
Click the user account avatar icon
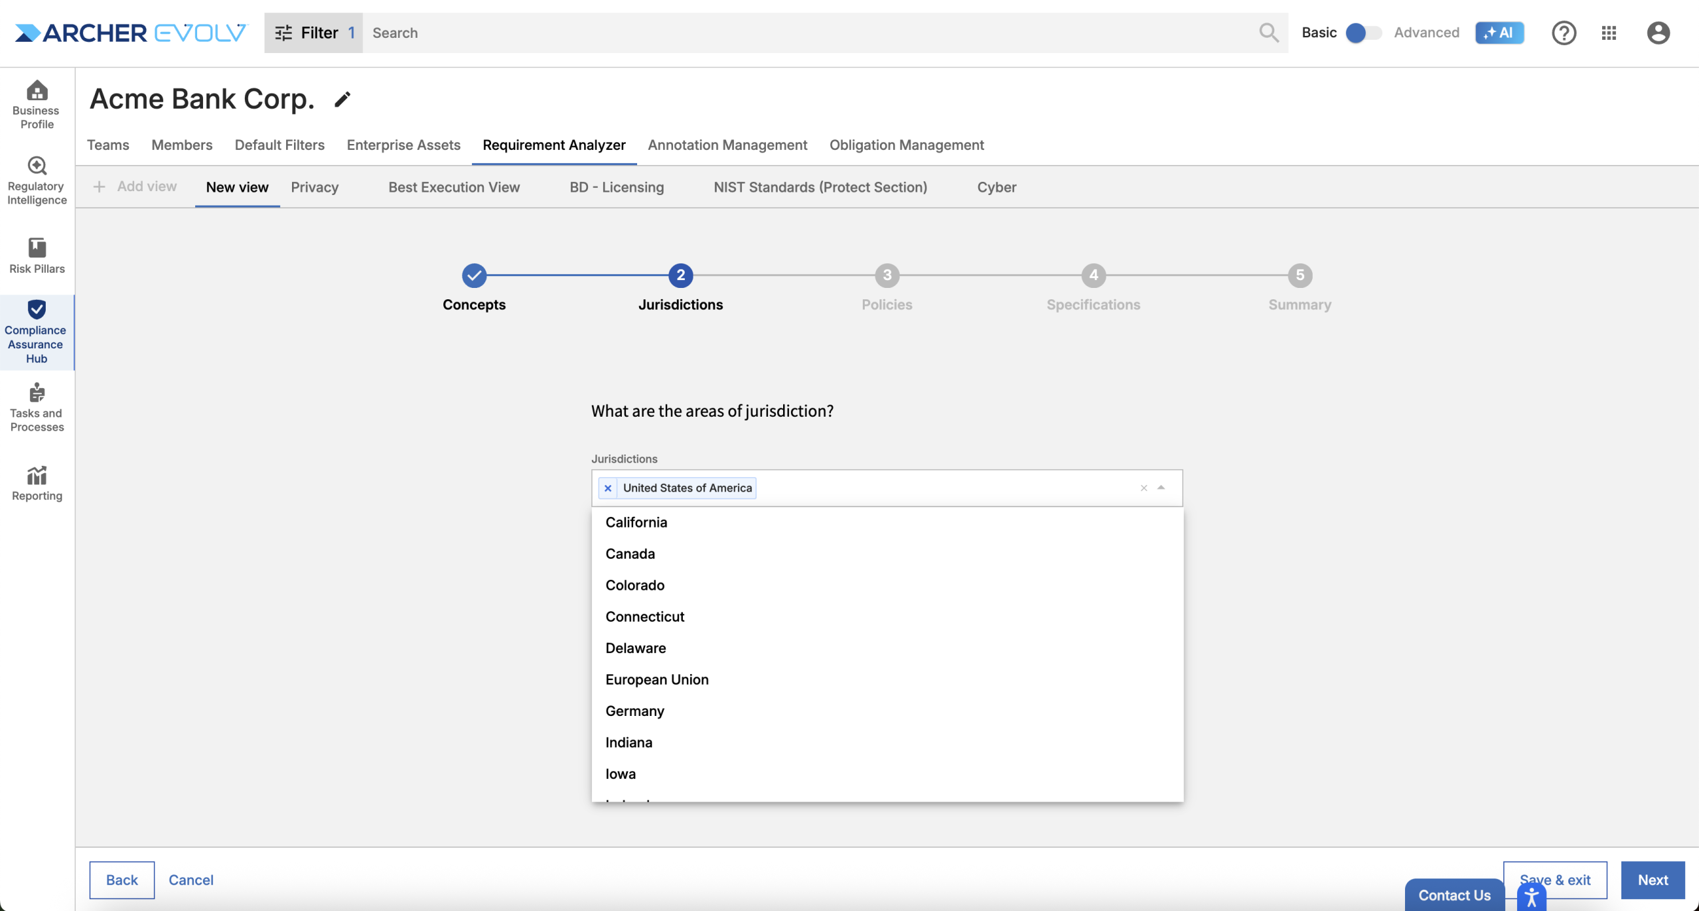pyautogui.click(x=1658, y=33)
